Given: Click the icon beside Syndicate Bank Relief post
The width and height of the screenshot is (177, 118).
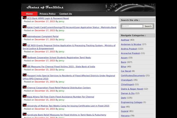Looking at the screenshot, I should 24,114.
